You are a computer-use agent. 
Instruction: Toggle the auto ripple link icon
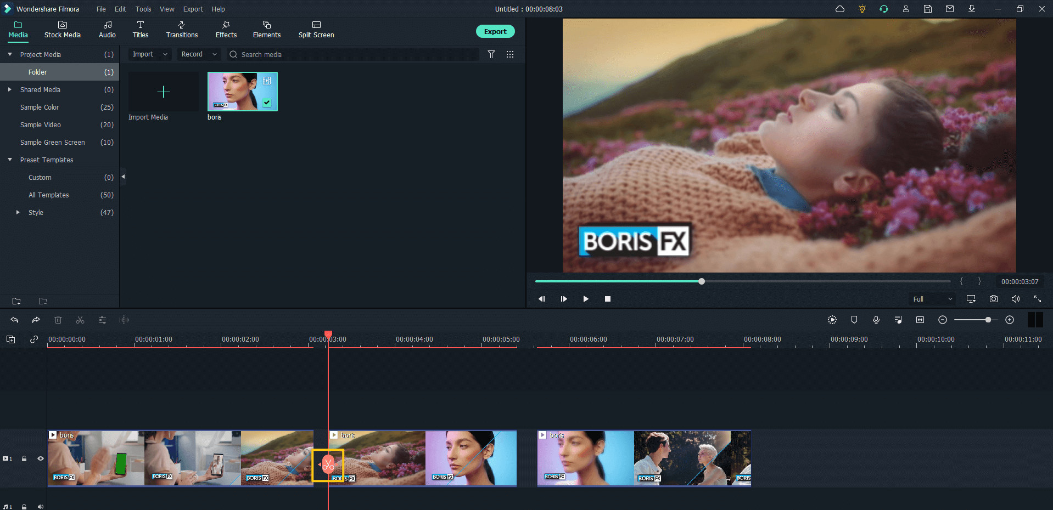point(34,339)
